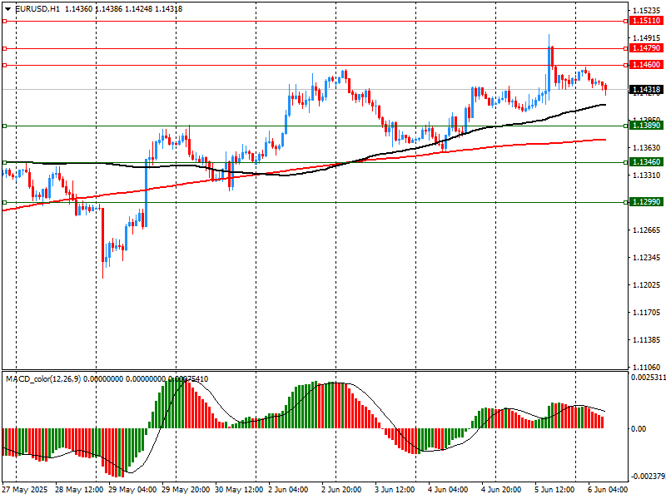This screenshot has width=666, height=499.
Task: Click the red 1.14600 price tag
Action: tap(646, 65)
